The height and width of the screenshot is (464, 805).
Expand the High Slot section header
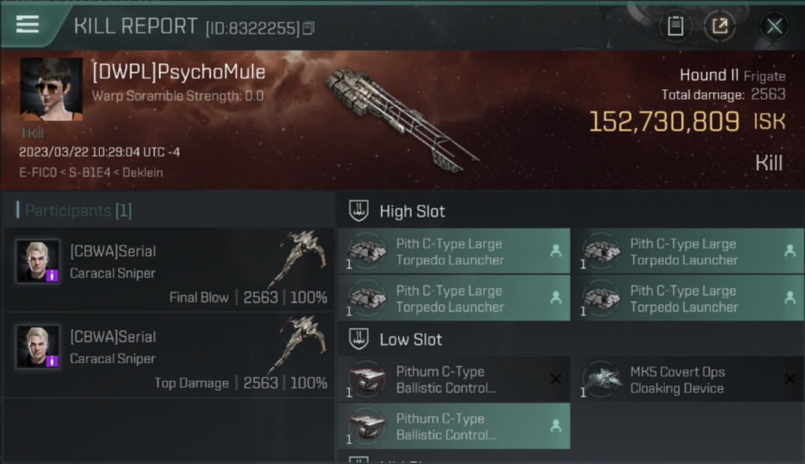pos(571,211)
